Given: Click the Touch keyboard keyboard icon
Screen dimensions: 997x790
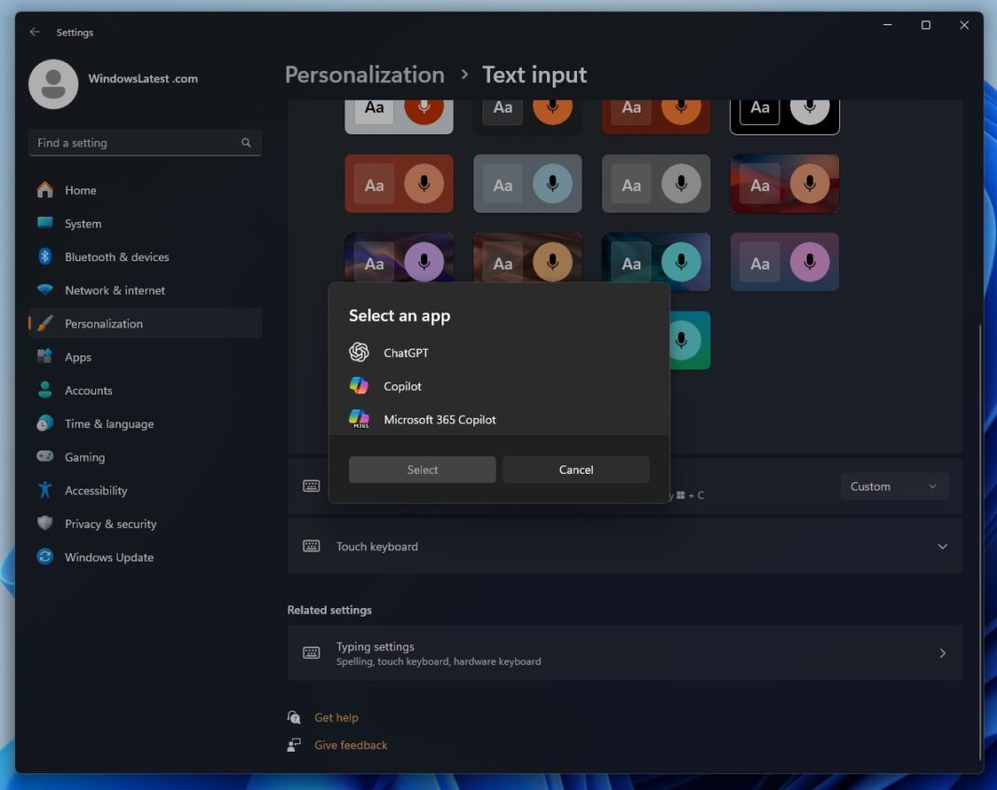Looking at the screenshot, I should pos(311,547).
